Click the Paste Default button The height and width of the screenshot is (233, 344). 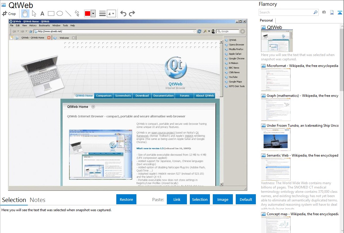(x=246, y=199)
